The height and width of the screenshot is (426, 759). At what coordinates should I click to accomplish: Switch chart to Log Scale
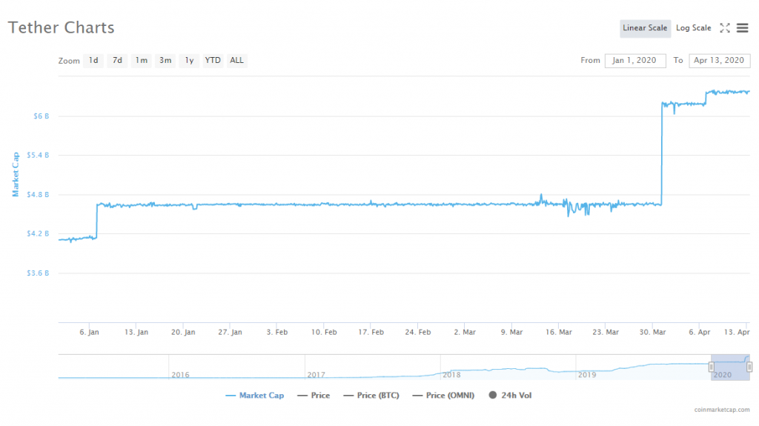694,28
